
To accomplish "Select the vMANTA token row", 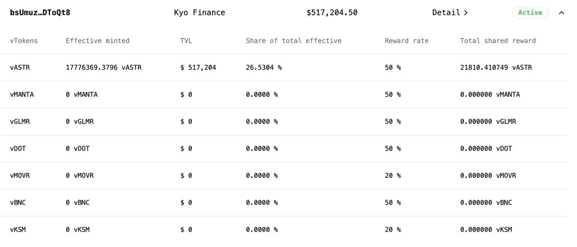I will (22, 95).
